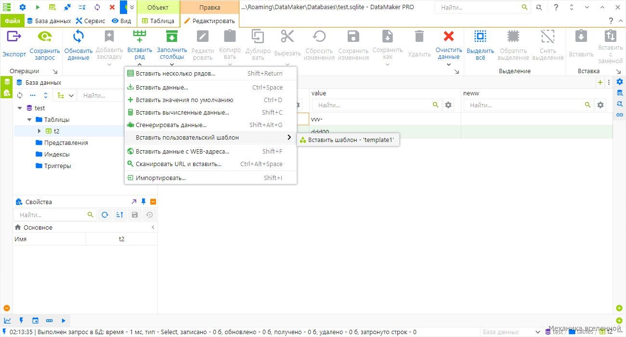Click the Найти search field in the title bar
Screen dimensions: 626x337
coord(479,8)
